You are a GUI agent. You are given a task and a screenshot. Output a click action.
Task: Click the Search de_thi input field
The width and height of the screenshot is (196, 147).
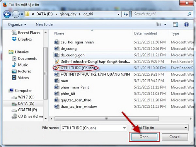pyautogui.click(x=159, y=14)
